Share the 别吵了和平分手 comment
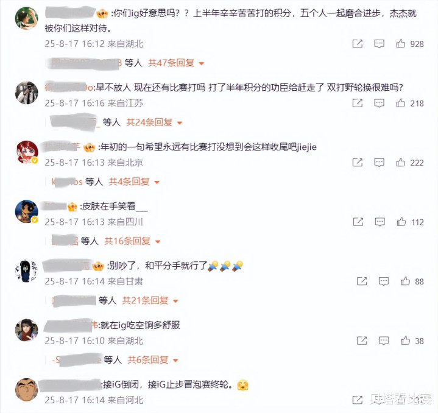Image resolution: width=438 pixels, height=413 pixels. (362, 281)
